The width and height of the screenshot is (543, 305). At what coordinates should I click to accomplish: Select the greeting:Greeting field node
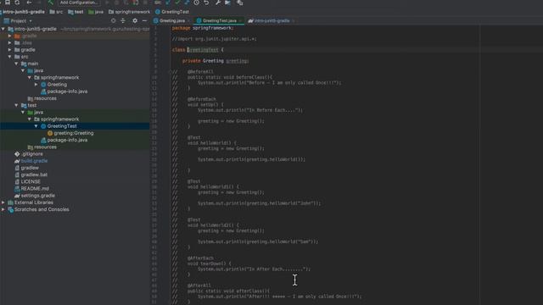tap(74, 133)
